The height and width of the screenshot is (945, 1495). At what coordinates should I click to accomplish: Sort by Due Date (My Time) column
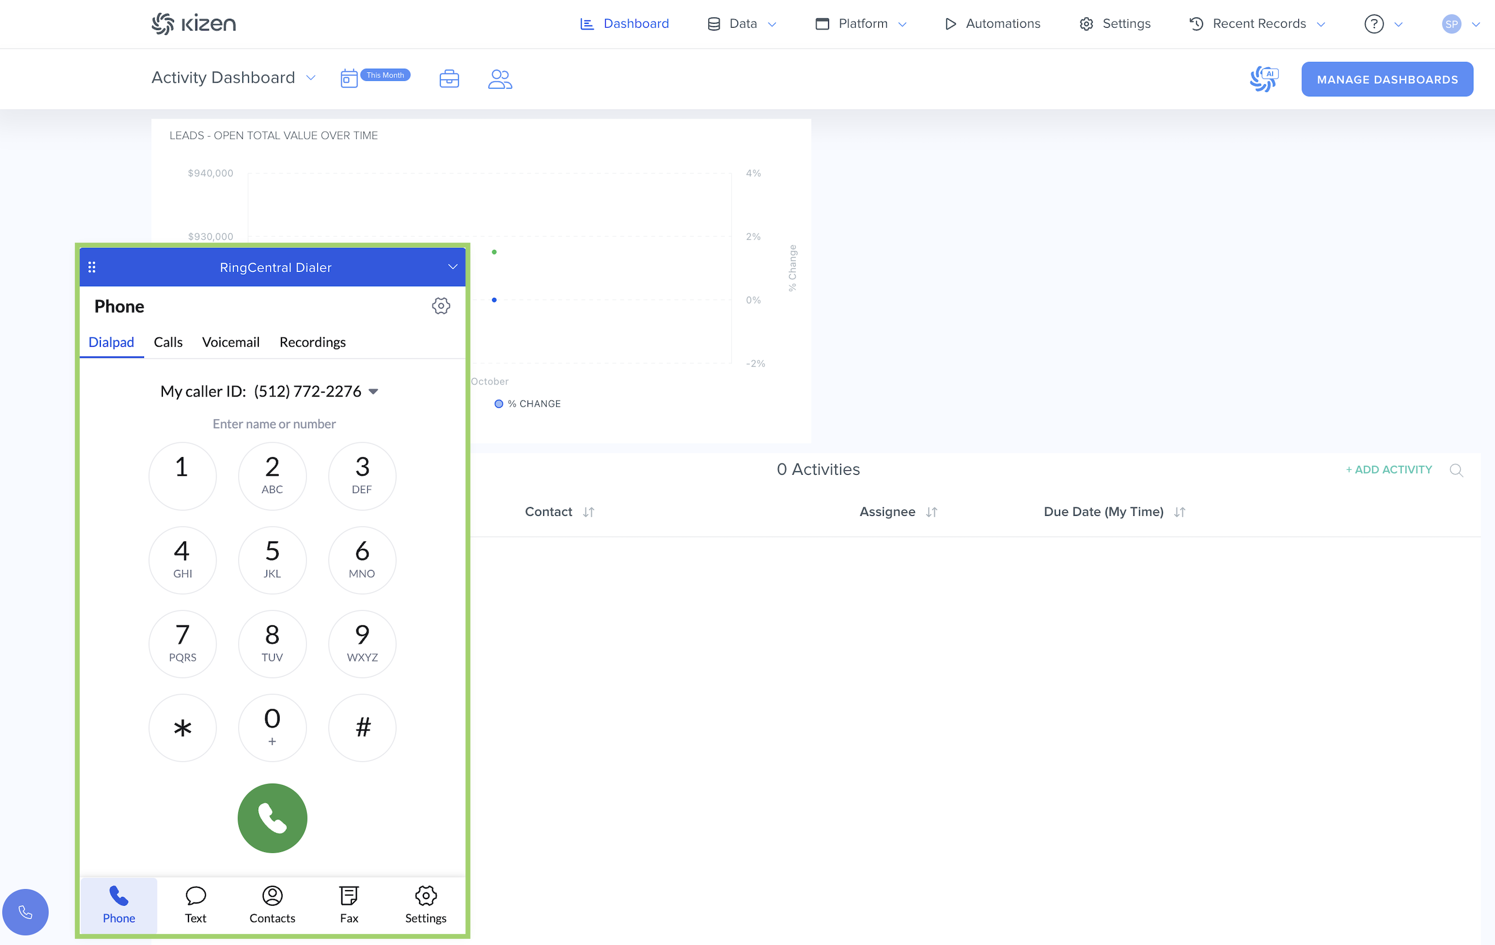pyautogui.click(x=1179, y=512)
